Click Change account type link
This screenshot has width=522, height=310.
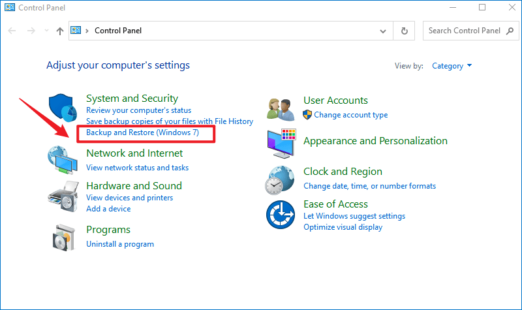(351, 115)
